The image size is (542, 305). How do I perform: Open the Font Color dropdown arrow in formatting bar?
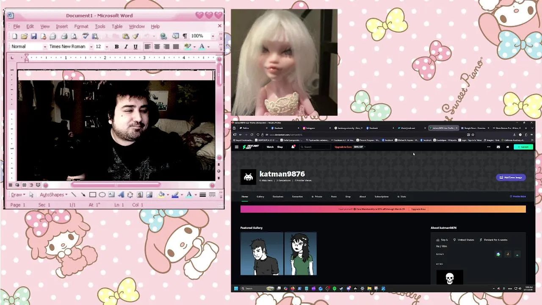click(208, 47)
